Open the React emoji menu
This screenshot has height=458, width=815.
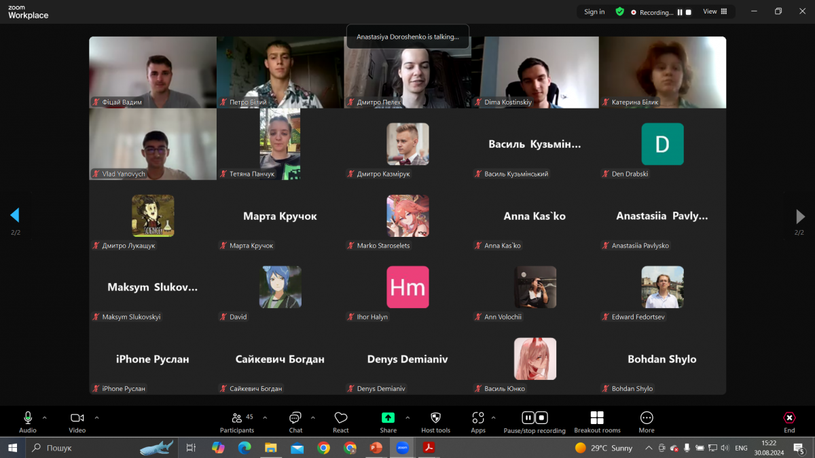[341, 421]
